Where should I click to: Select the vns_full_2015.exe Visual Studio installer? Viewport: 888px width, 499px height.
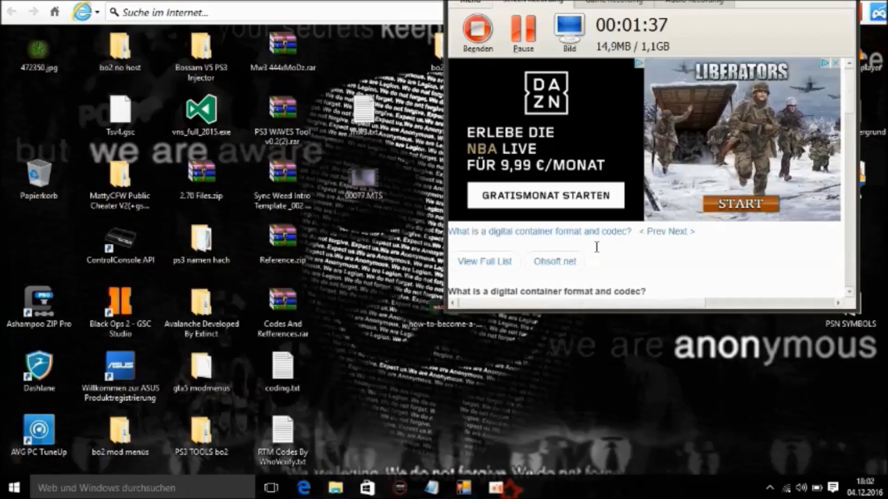tap(201, 116)
